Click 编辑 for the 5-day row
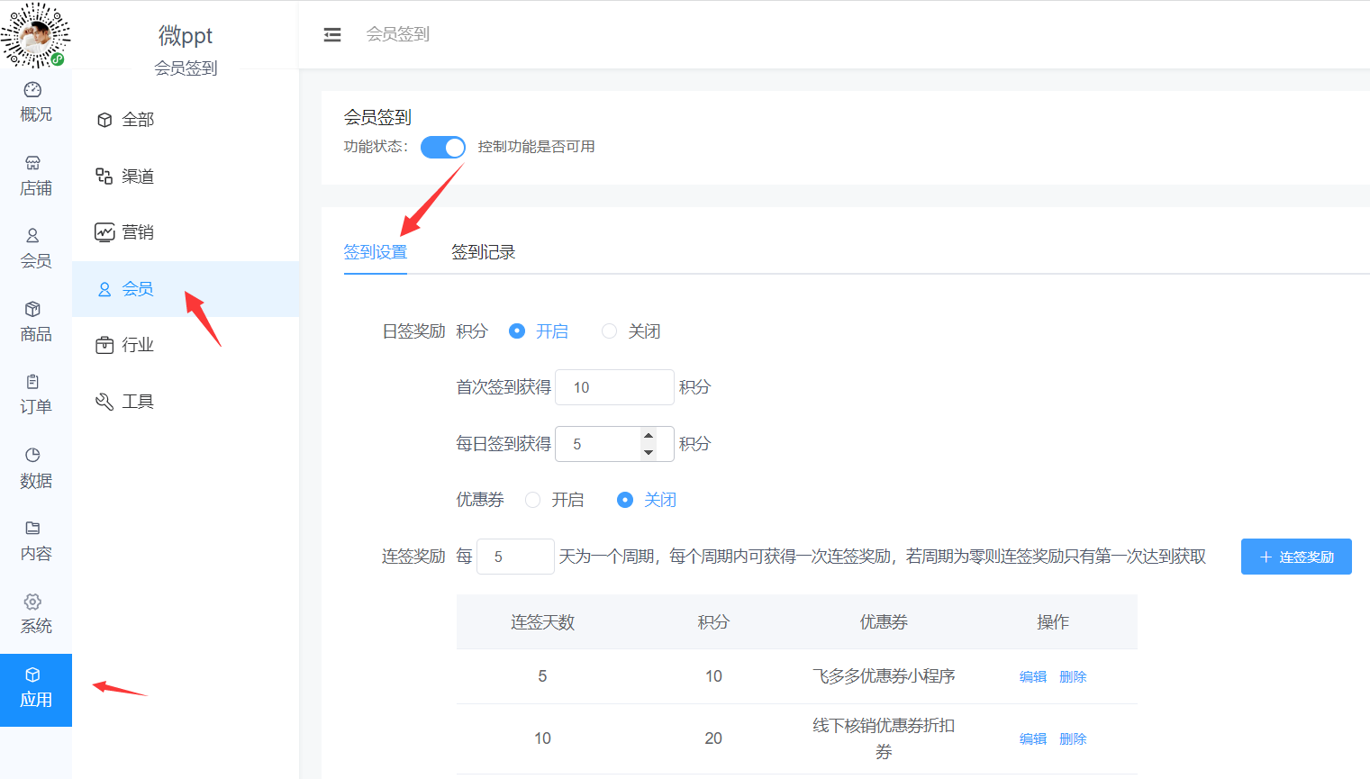The image size is (1370, 779). [1032, 676]
